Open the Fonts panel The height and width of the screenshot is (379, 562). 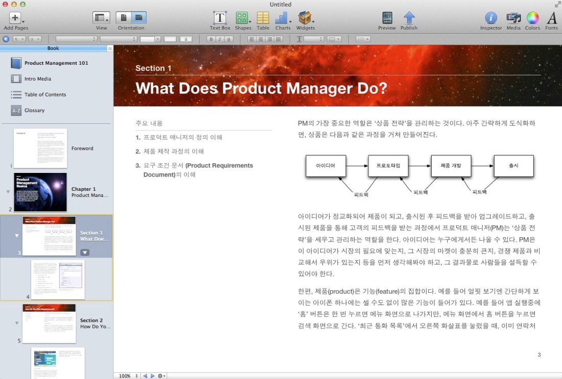[551, 18]
